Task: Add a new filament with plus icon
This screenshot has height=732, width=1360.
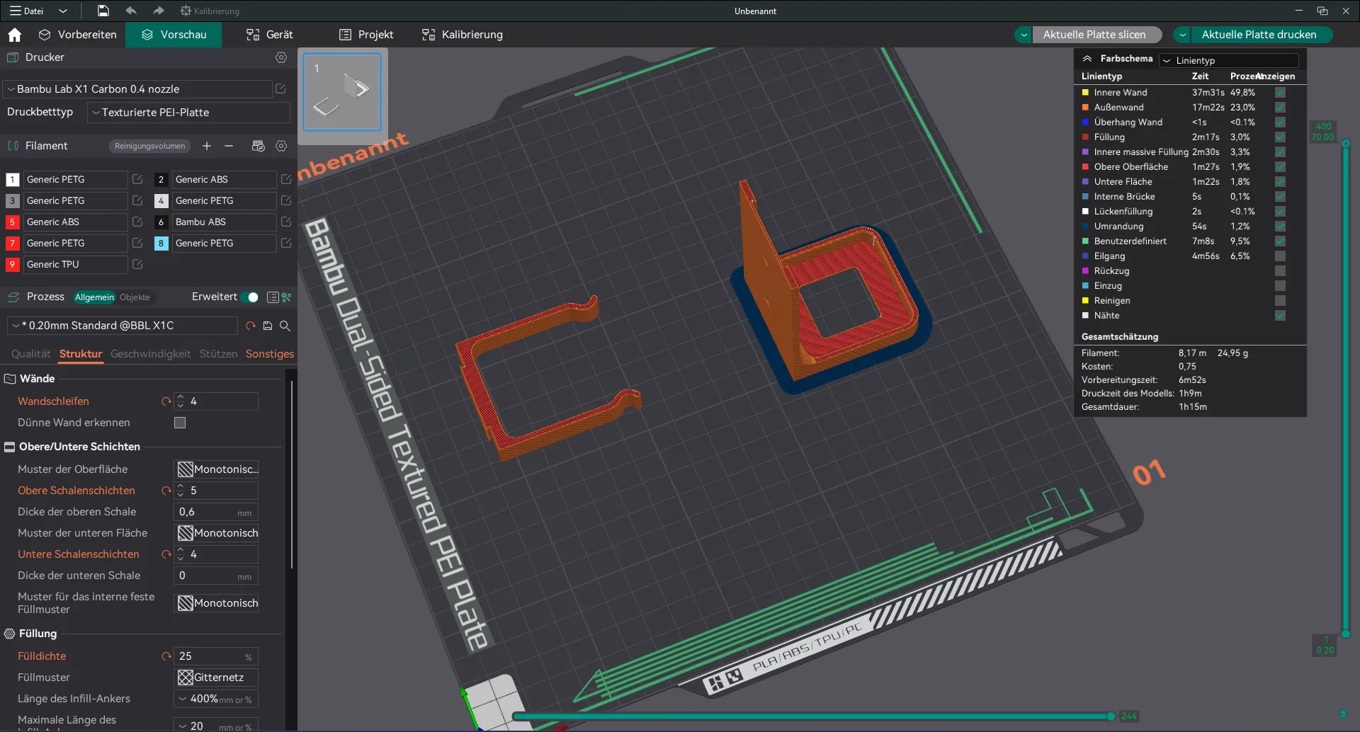Action: click(x=207, y=146)
